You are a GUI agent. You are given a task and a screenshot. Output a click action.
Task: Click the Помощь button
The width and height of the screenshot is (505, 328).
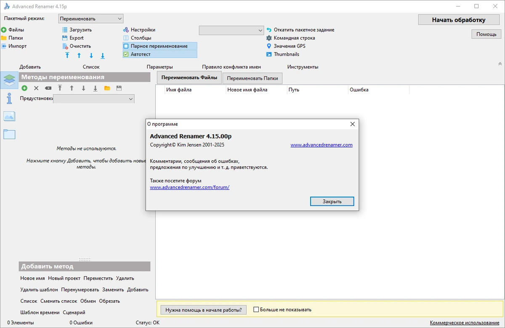tap(486, 34)
